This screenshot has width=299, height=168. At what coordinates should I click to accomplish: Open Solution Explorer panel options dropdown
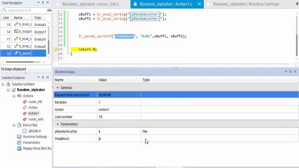[x=38, y=77]
